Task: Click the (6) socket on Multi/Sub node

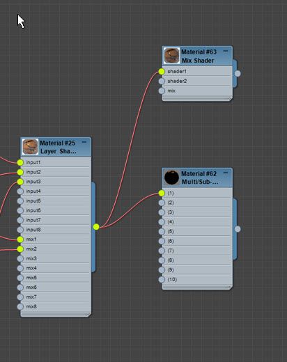Action: tap(162, 242)
